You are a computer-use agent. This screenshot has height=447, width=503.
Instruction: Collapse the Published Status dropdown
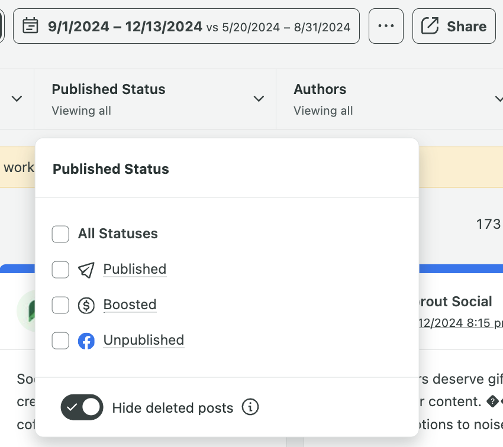(259, 99)
